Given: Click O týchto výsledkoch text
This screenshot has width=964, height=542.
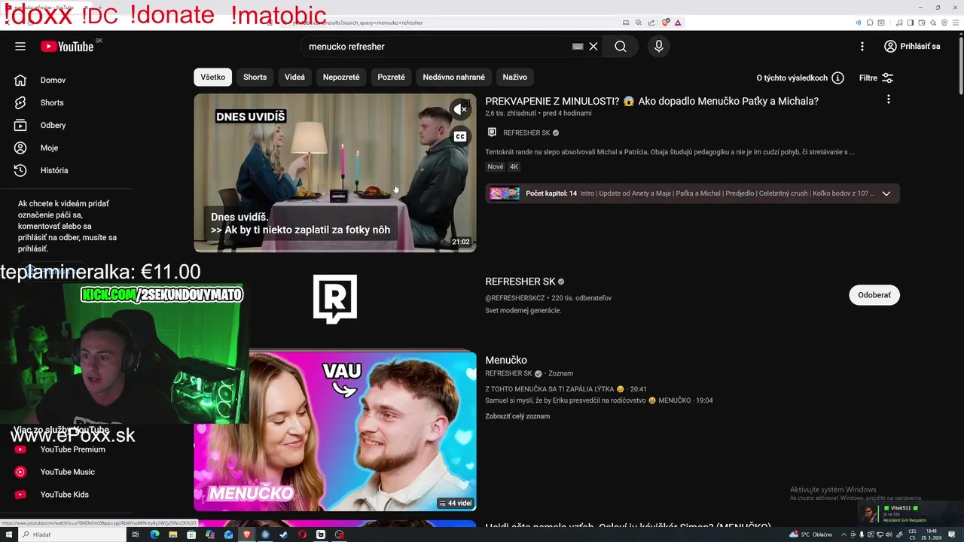Looking at the screenshot, I should 792,78.
